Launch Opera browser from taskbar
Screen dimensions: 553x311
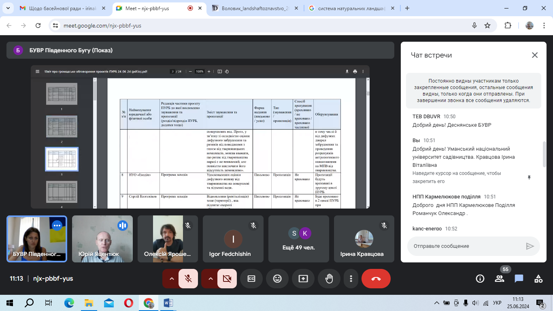tap(128, 302)
